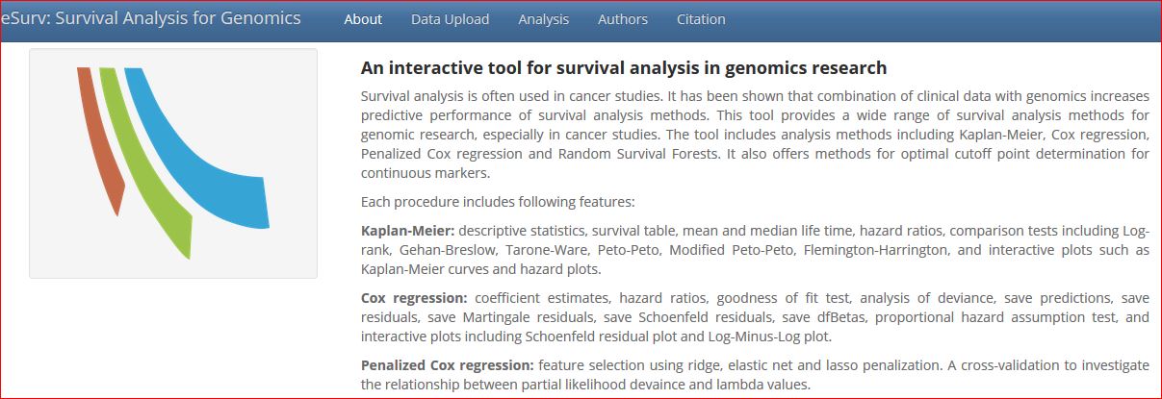Switch to the Data Upload tab

(x=450, y=19)
